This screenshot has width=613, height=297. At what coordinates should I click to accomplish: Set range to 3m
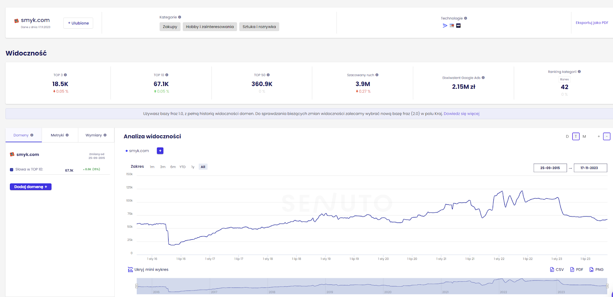tap(163, 167)
